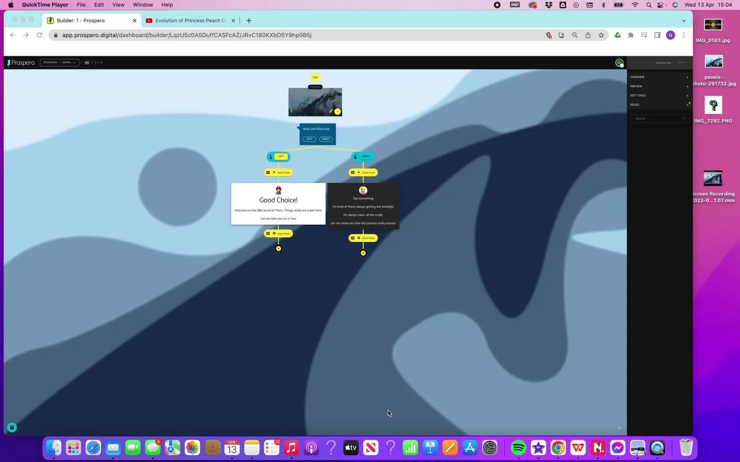Click the Chrome back arrow

coord(13,35)
